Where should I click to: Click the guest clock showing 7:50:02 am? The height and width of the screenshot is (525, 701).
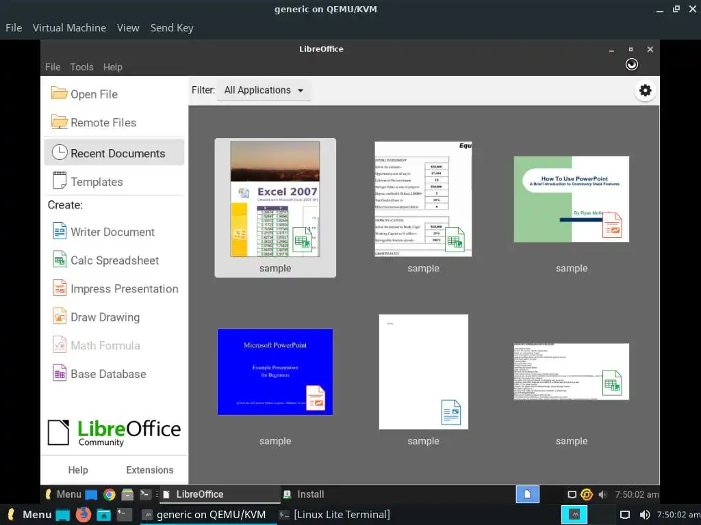tap(637, 494)
